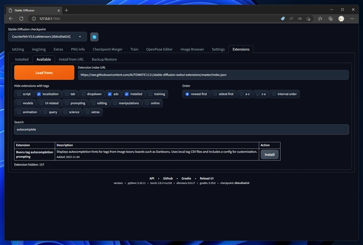Open OpenPose Editor tab

tap(159, 49)
